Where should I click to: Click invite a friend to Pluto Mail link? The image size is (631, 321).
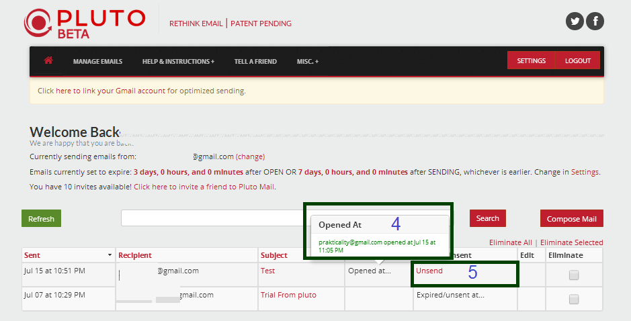pyautogui.click(x=204, y=187)
